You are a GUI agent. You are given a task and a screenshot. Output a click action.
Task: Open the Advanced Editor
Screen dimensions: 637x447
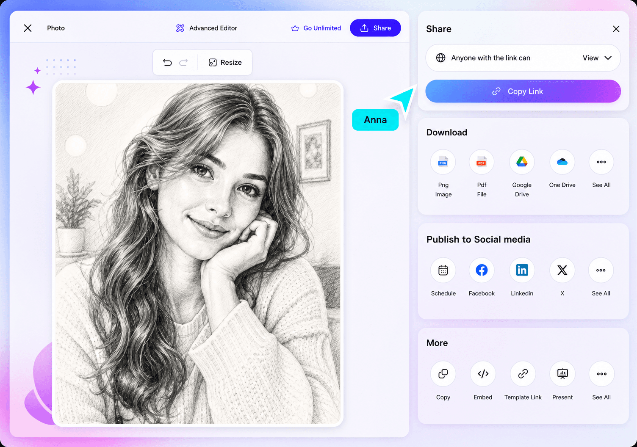coord(207,28)
